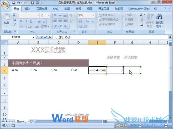Pick the Format Painter brush icon

(14, 24)
